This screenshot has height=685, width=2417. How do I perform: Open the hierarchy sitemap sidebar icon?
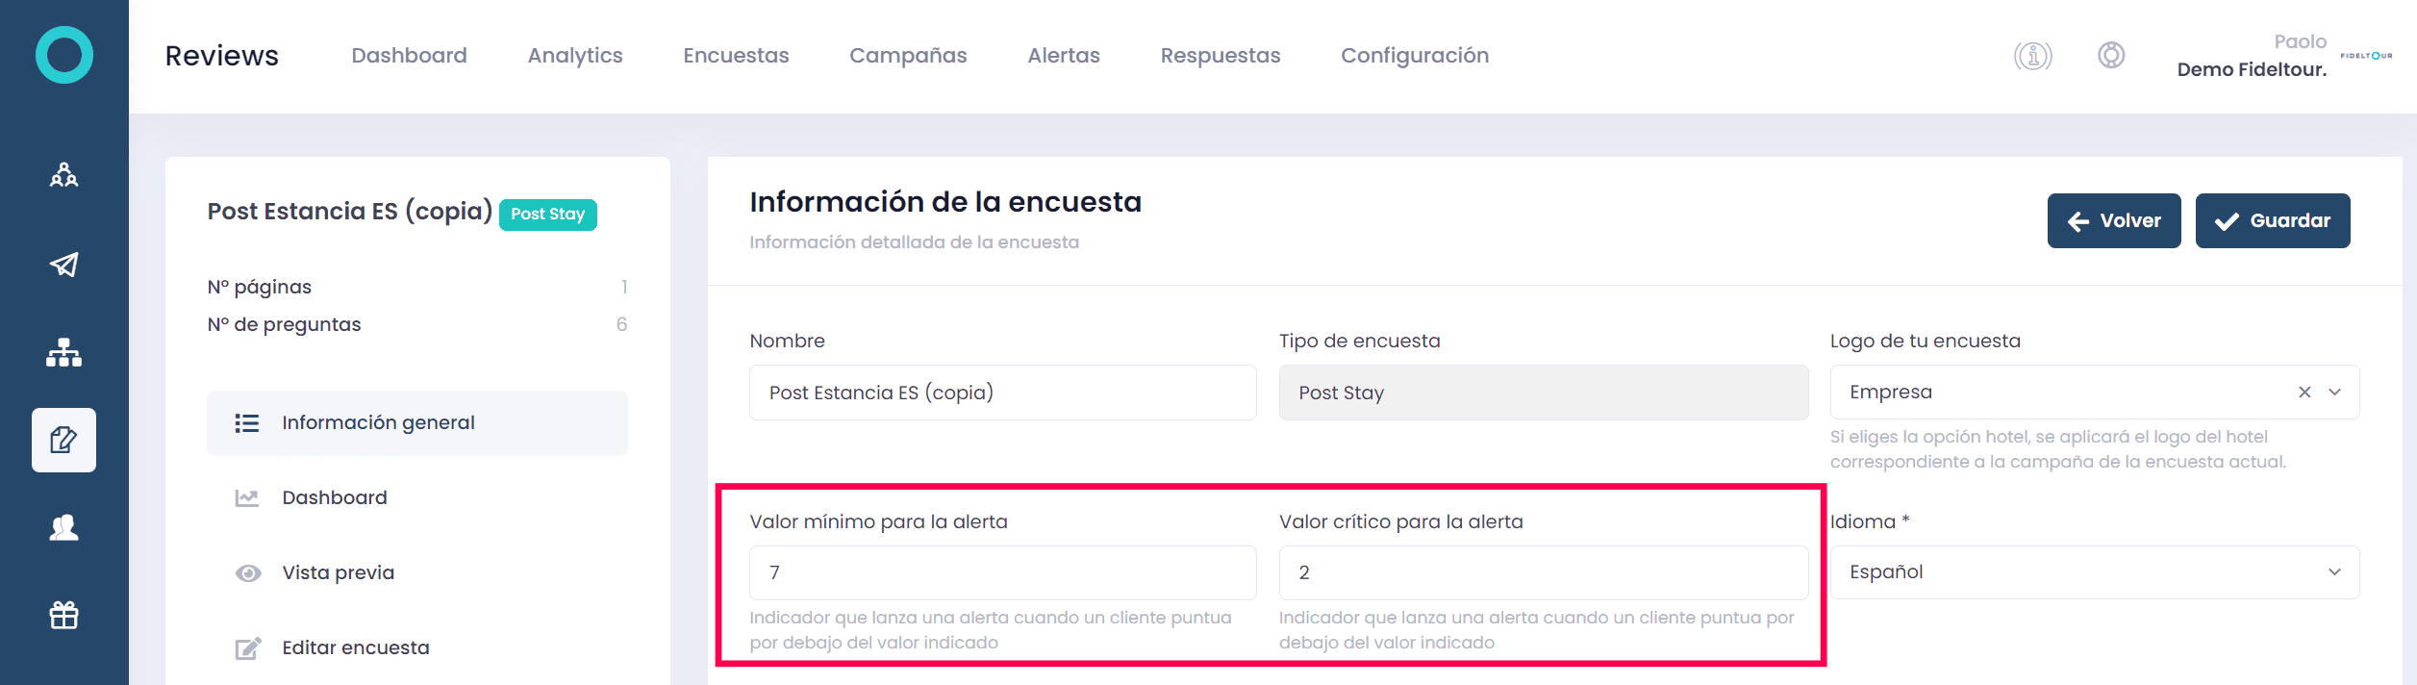64,353
